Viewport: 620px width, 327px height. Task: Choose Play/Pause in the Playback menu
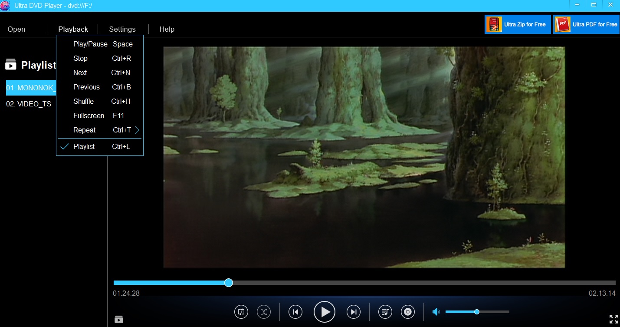click(100, 44)
